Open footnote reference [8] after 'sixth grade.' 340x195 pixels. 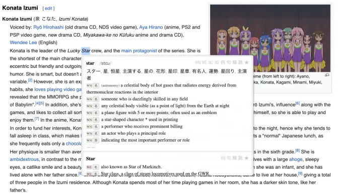point(298,150)
